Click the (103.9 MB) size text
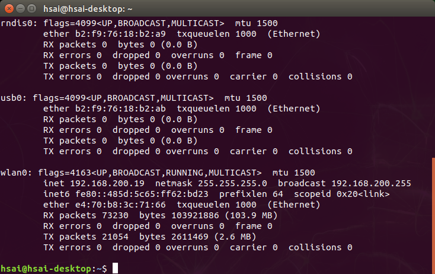Screen dimensions: 435x274 click(x=251, y=215)
